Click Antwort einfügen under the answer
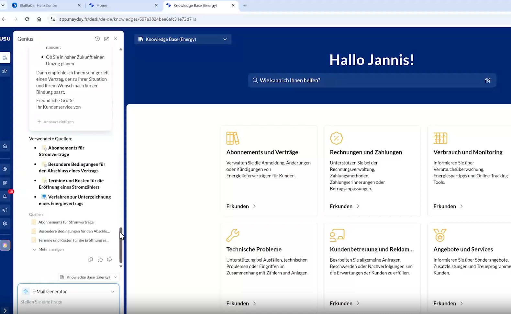The width and height of the screenshot is (511, 314). point(56,122)
